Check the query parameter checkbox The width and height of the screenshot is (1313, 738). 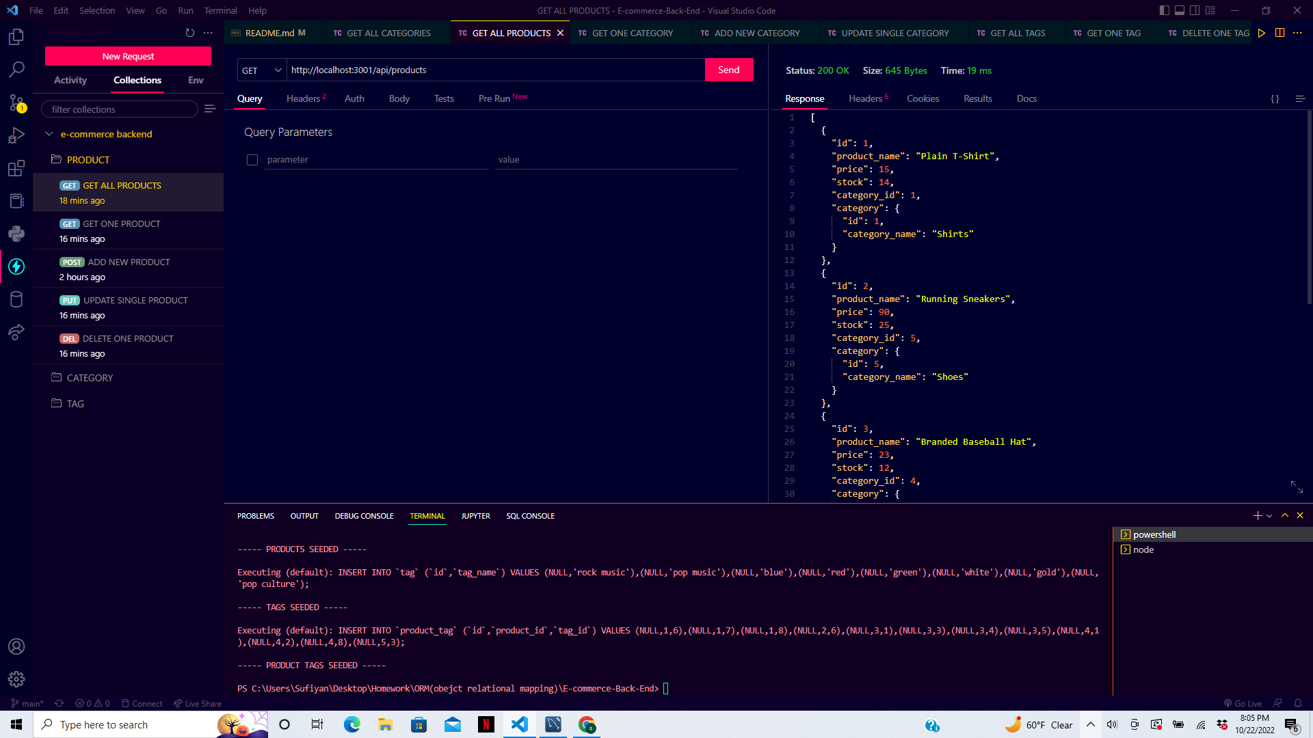point(252,160)
